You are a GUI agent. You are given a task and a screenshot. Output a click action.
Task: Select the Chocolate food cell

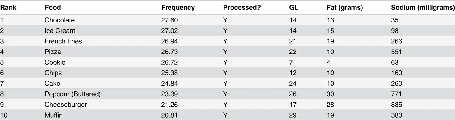(x=59, y=20)
